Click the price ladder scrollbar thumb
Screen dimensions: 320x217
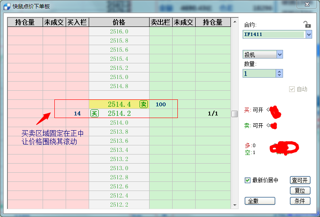coord(234,114)
